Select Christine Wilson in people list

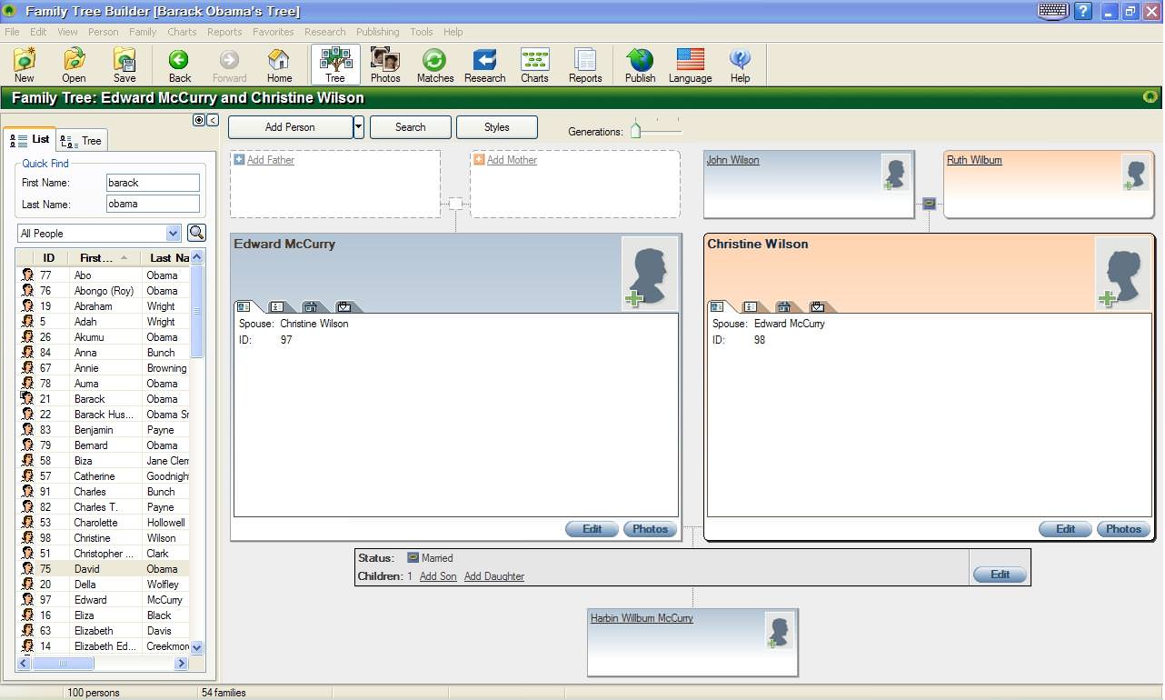click(x=103, y=538)
